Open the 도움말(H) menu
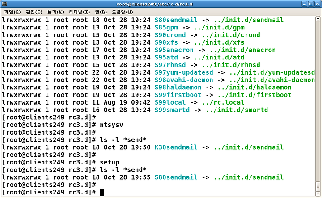This screenshot has width=322, height=198. (x=123, y=12)
